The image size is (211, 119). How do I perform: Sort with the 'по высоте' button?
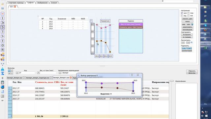tap(187, 34)
